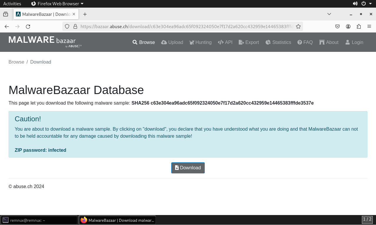
Task: Expand the list-all-tabs chevron
Action: tap(329, 14)
